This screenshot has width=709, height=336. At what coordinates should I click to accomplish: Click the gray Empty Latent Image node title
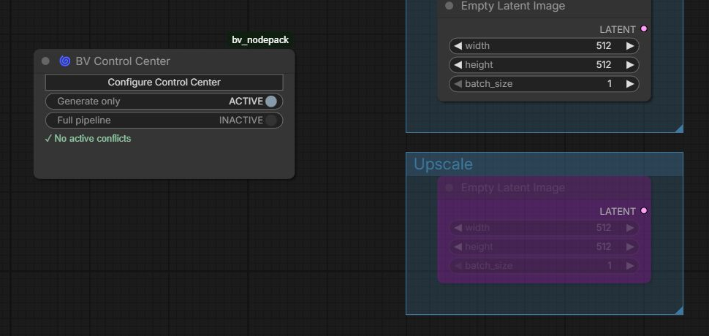click(x=513, y=6)
